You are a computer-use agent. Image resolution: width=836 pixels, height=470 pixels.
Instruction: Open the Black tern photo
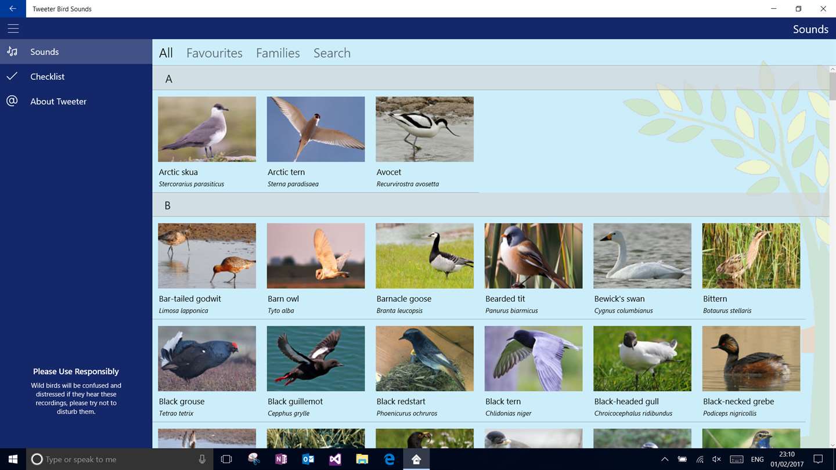tap(534, 359)
